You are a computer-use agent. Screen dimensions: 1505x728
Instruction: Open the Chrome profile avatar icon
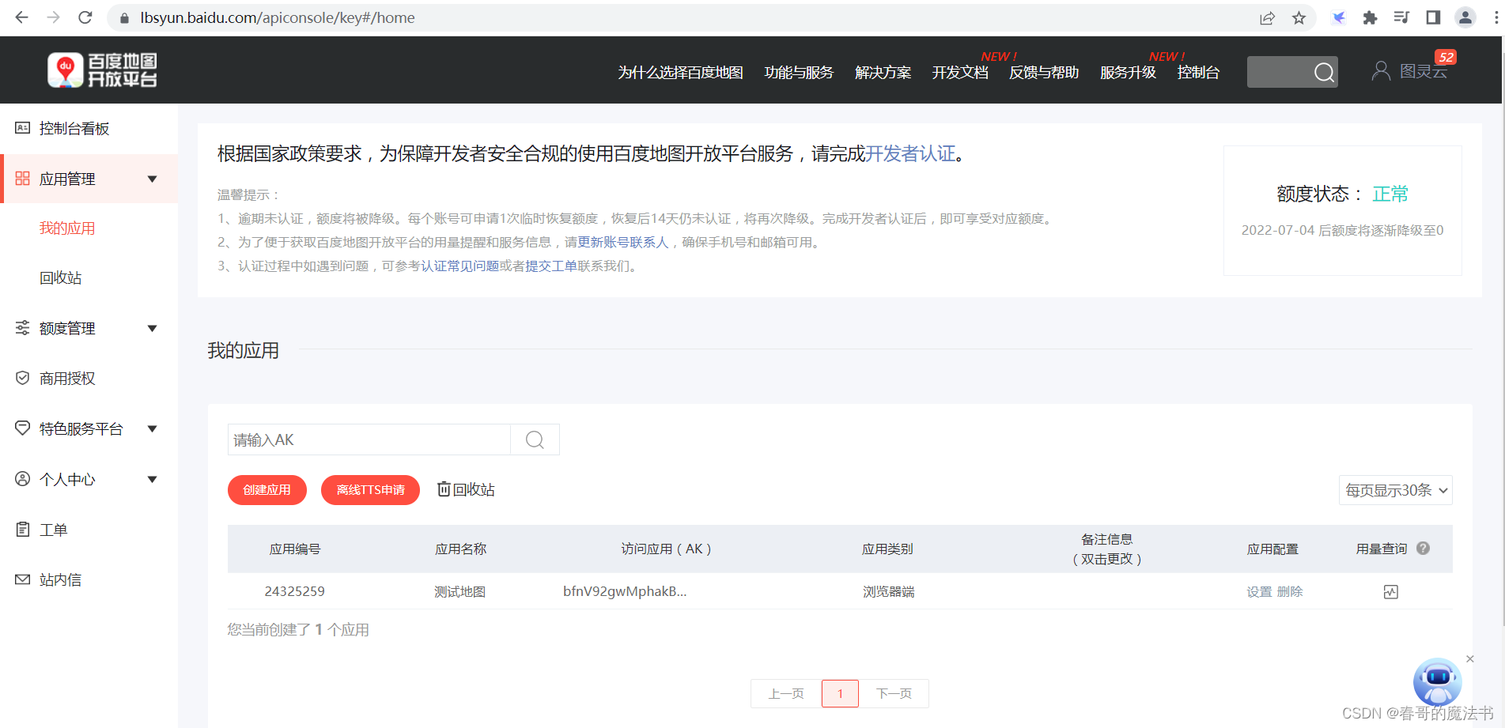click(x=1465, y=17)
